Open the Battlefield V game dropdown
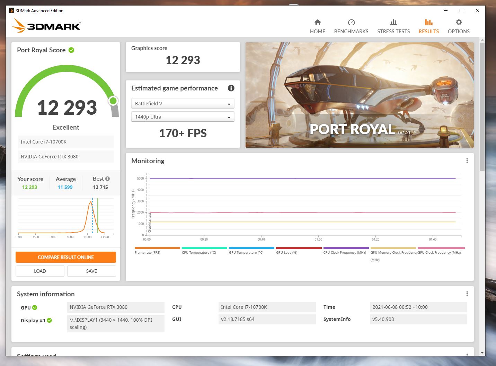The image size is (496, 366). pos(183,103)
